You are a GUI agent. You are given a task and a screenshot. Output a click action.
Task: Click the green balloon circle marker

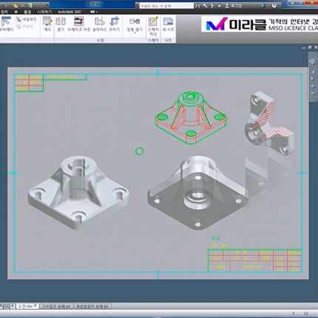(x=139, y=151)
